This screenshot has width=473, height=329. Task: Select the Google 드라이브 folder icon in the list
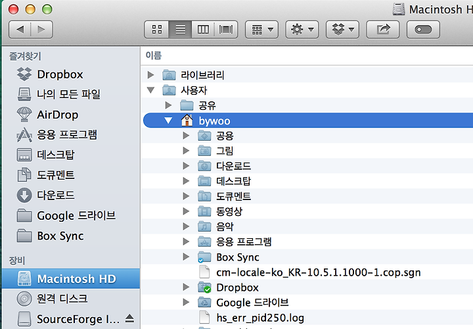[204, 302]
